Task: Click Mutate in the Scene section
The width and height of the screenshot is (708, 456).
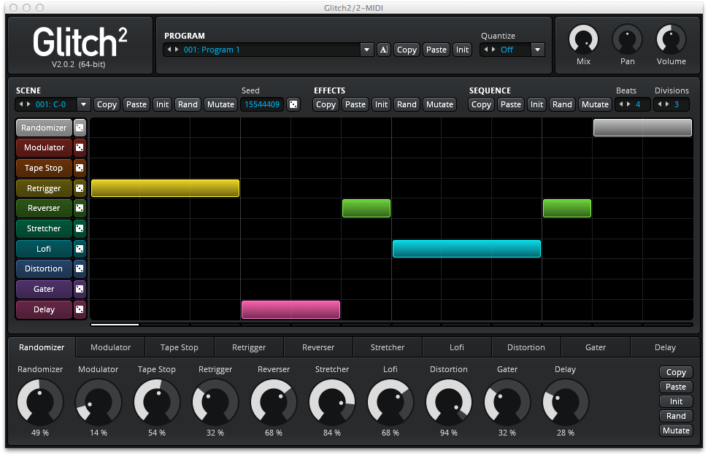Action: pyautogui.click(x=221, y=104)
